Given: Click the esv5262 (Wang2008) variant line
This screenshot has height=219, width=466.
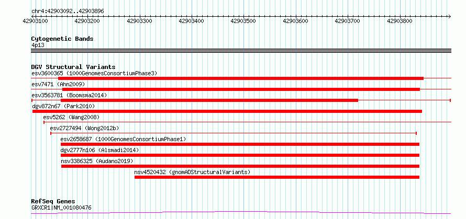Looking at the screenshot, I should (247, 122).
